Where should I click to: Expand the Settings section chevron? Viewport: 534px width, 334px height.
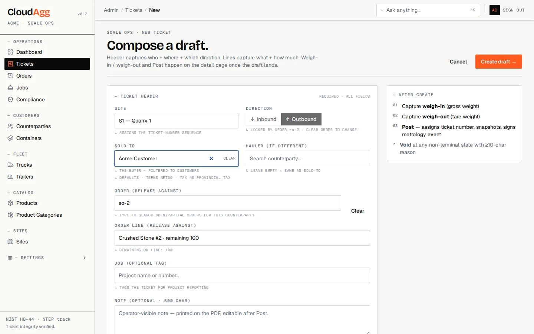click(x=85, y=258)
